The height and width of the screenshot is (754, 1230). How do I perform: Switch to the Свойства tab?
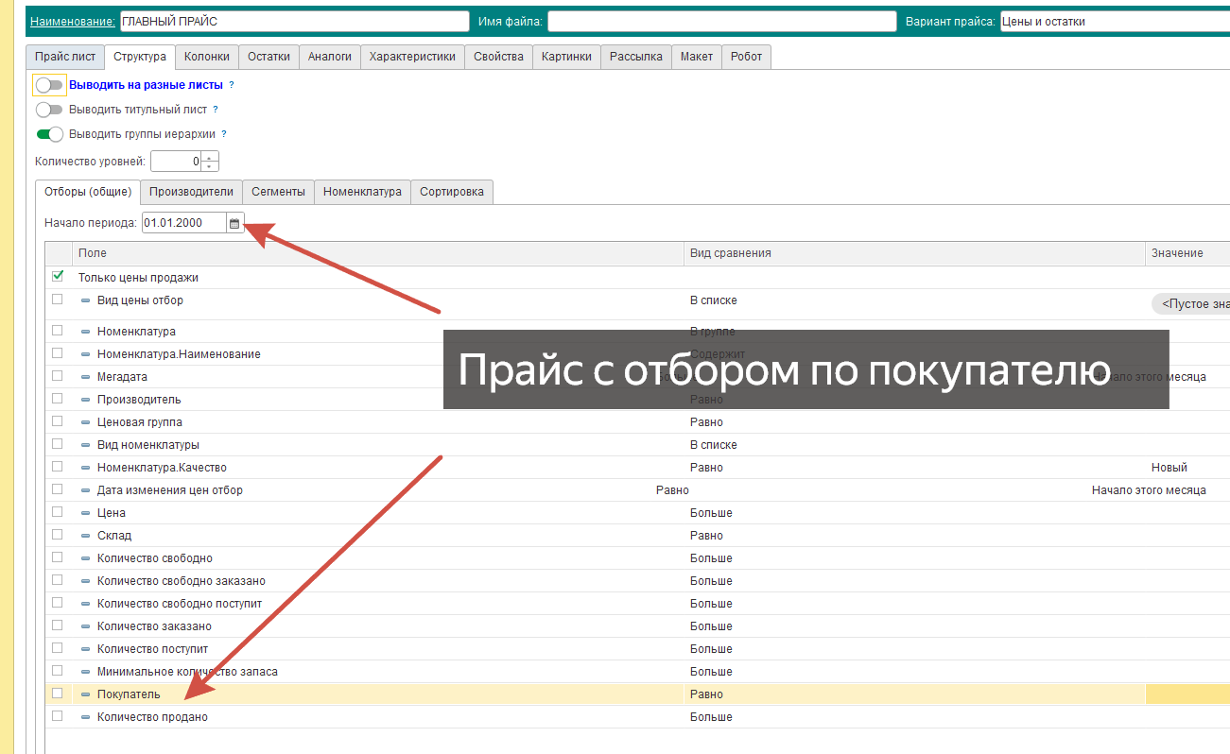click(499, 57)
